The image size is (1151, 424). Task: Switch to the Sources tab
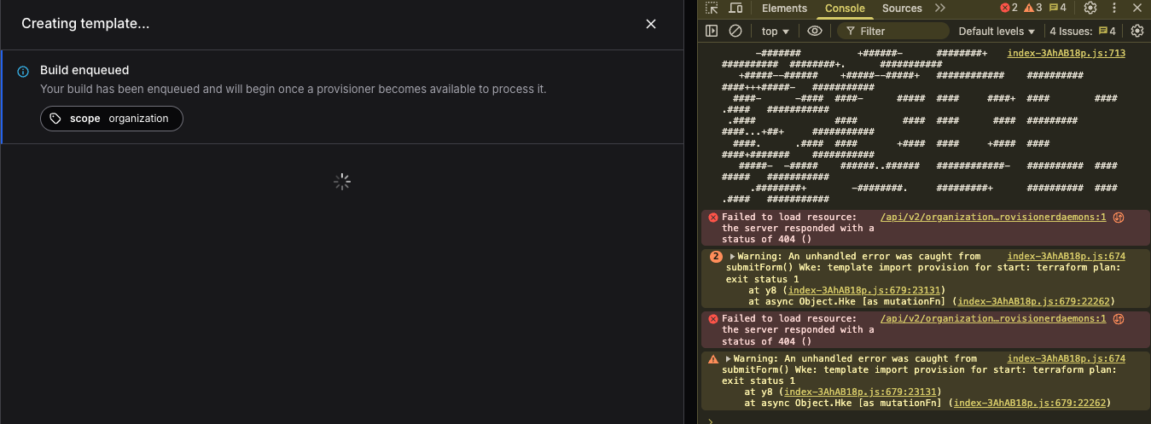tap(902, 9)
